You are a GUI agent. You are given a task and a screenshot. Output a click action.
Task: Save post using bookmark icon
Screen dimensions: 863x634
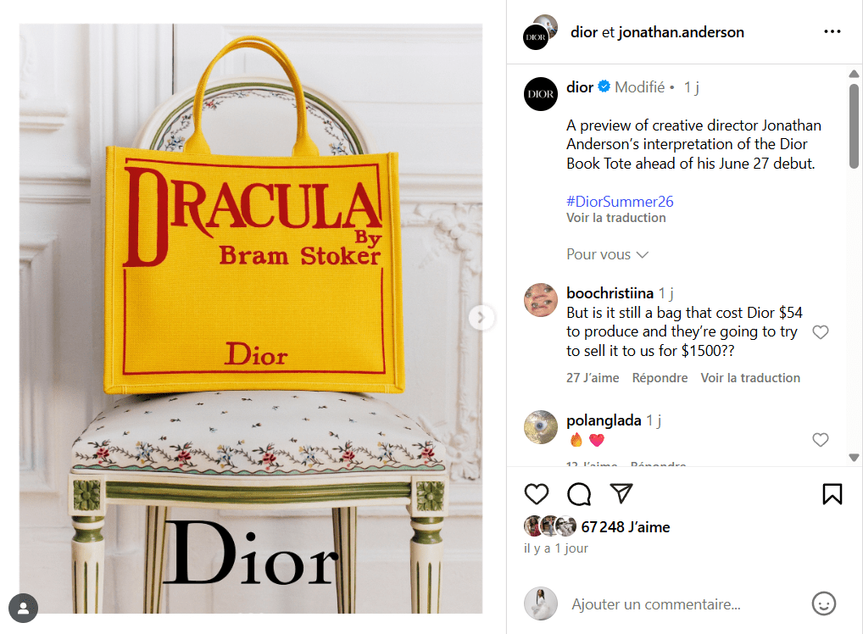pos(832,493)
